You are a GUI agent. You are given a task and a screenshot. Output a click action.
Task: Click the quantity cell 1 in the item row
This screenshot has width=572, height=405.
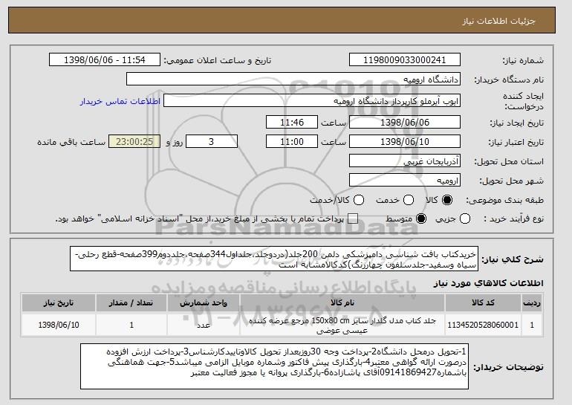click(x=131, y=325)
